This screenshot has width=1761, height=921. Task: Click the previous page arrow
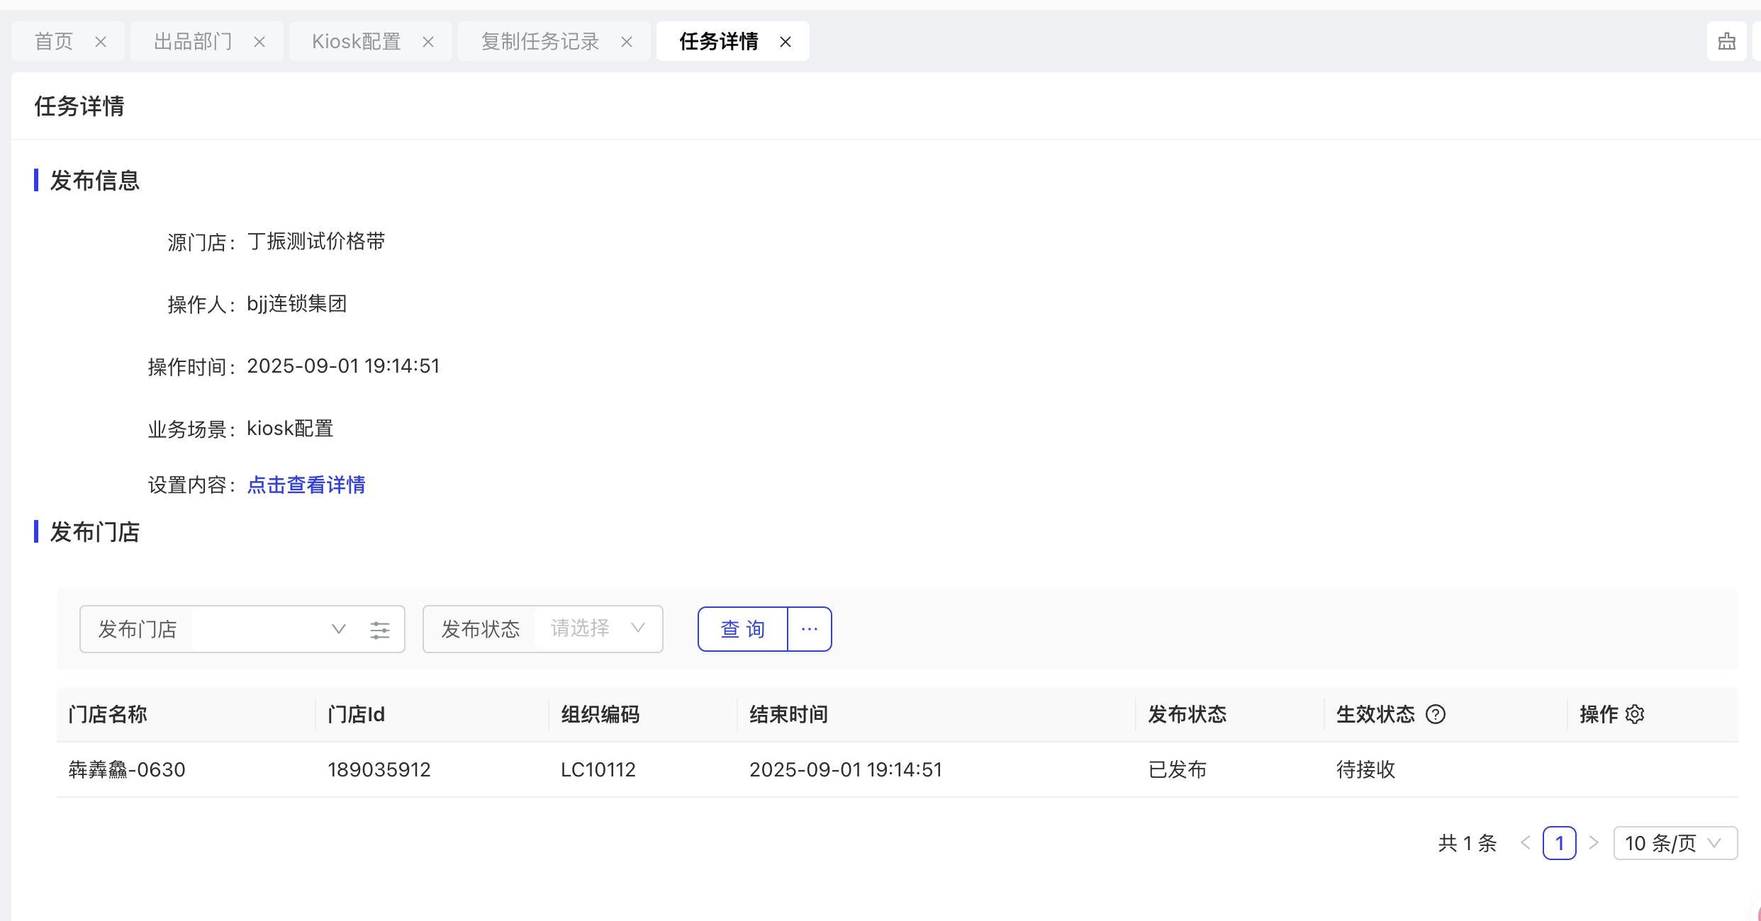(x=1526, y=843)
